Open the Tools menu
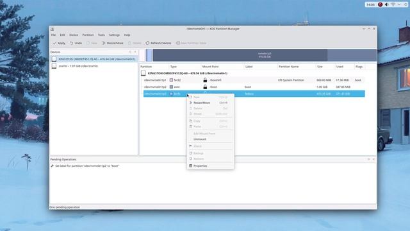 [x=101, y=35]
